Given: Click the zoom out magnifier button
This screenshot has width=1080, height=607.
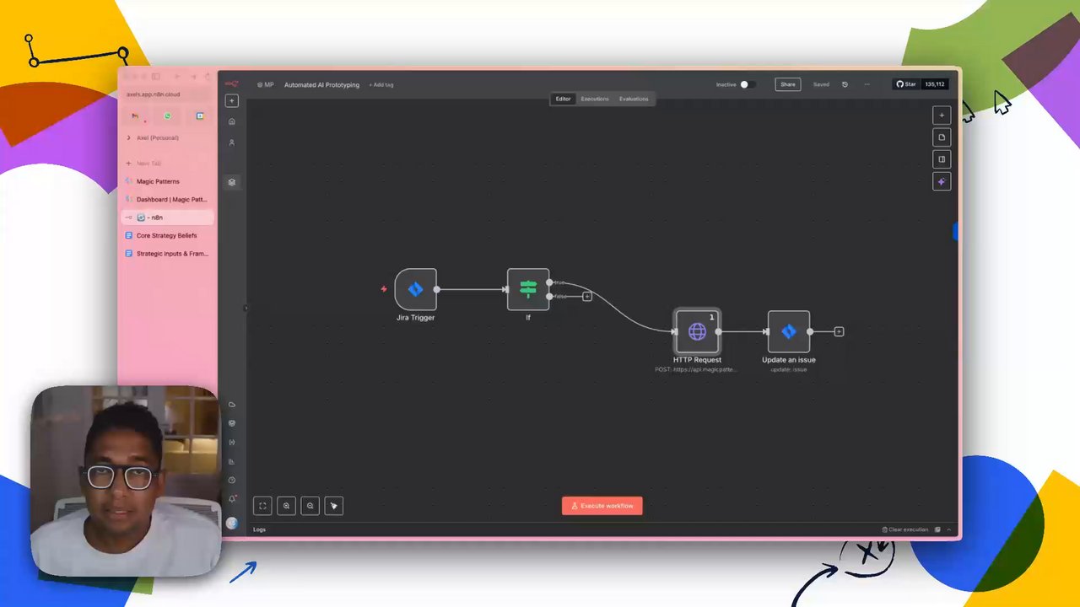Looking at the screenshot, I should (x=310, y=506).
